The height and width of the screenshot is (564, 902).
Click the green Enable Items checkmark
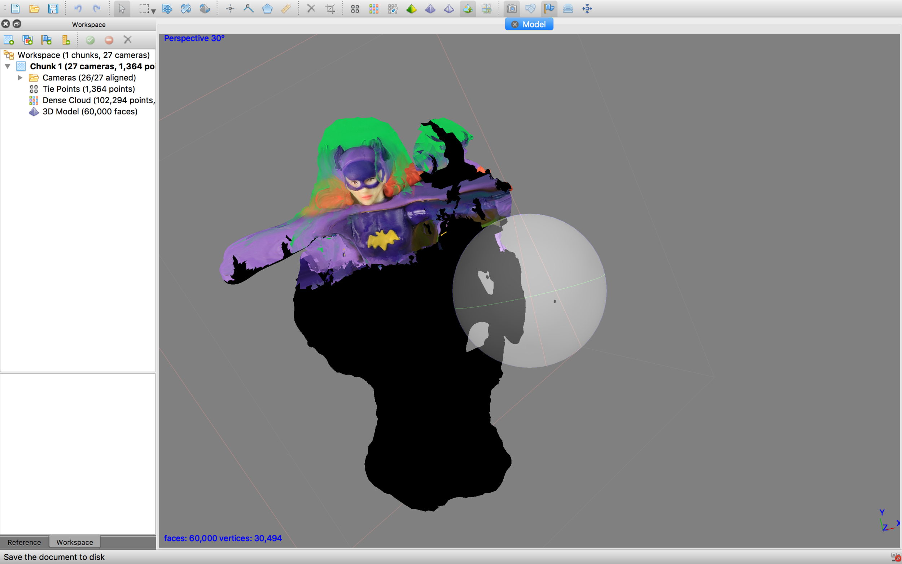(90, 40)
